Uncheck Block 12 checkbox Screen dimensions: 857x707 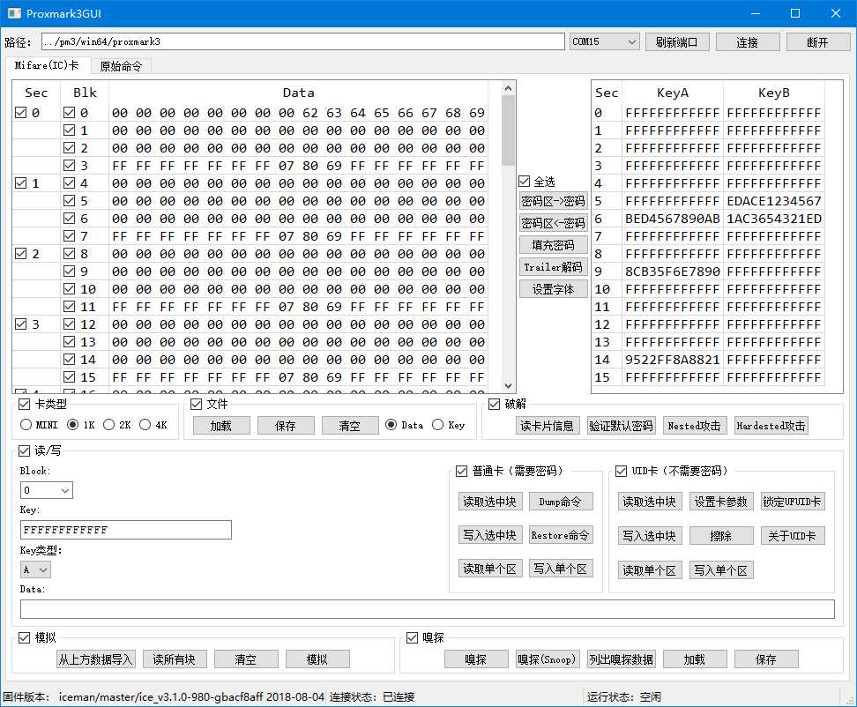tap(69, 324)
